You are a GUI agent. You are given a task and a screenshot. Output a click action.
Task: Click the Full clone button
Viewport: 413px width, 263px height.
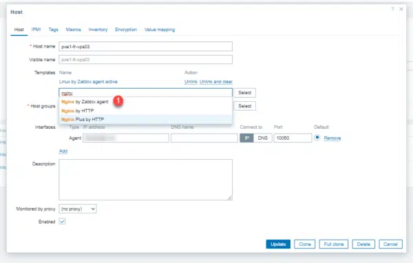coord(334,244)
